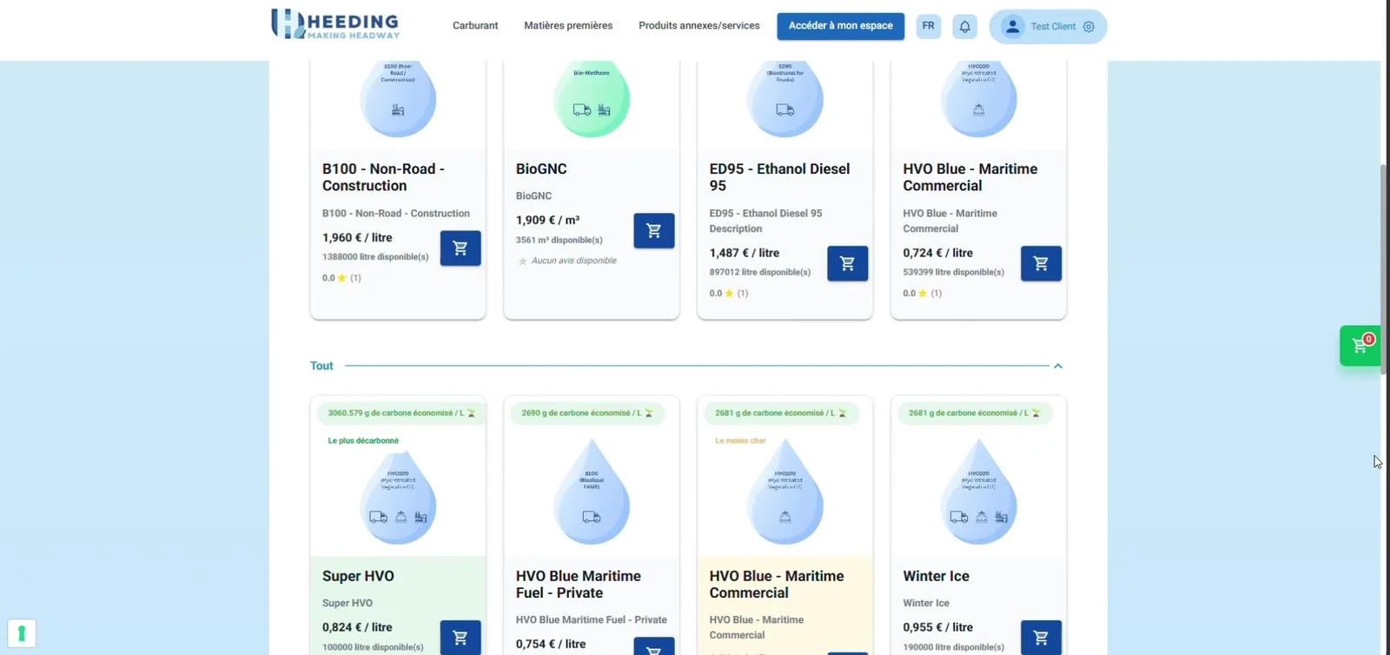Click the B100 - Non-Road - Construction title
Screen dimensions: 1390x655
click(383, 177)
